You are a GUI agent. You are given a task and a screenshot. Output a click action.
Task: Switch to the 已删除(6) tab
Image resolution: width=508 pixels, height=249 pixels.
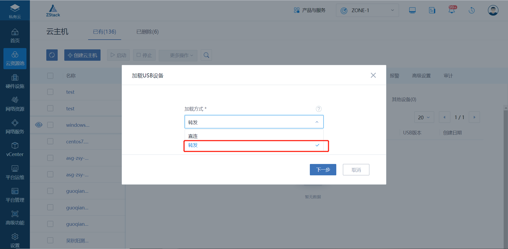pyautogui.click(x=147, y=32)
